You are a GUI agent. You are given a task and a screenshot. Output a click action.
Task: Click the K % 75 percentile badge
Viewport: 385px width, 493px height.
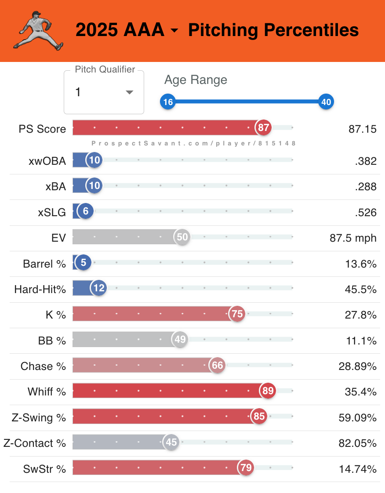coord(237,314)
